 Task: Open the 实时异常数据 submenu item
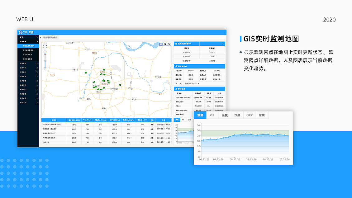[28, 55]
